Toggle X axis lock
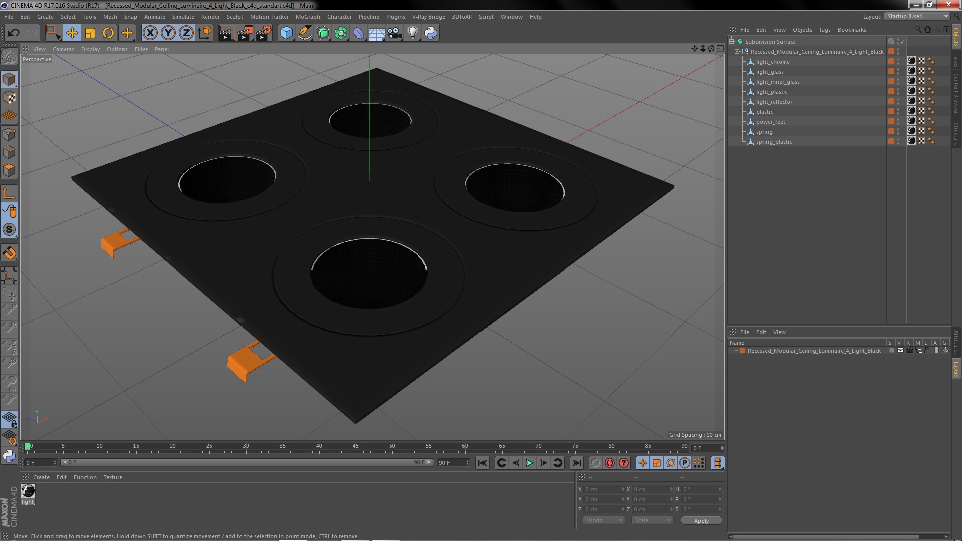 [x=150, y=33]
